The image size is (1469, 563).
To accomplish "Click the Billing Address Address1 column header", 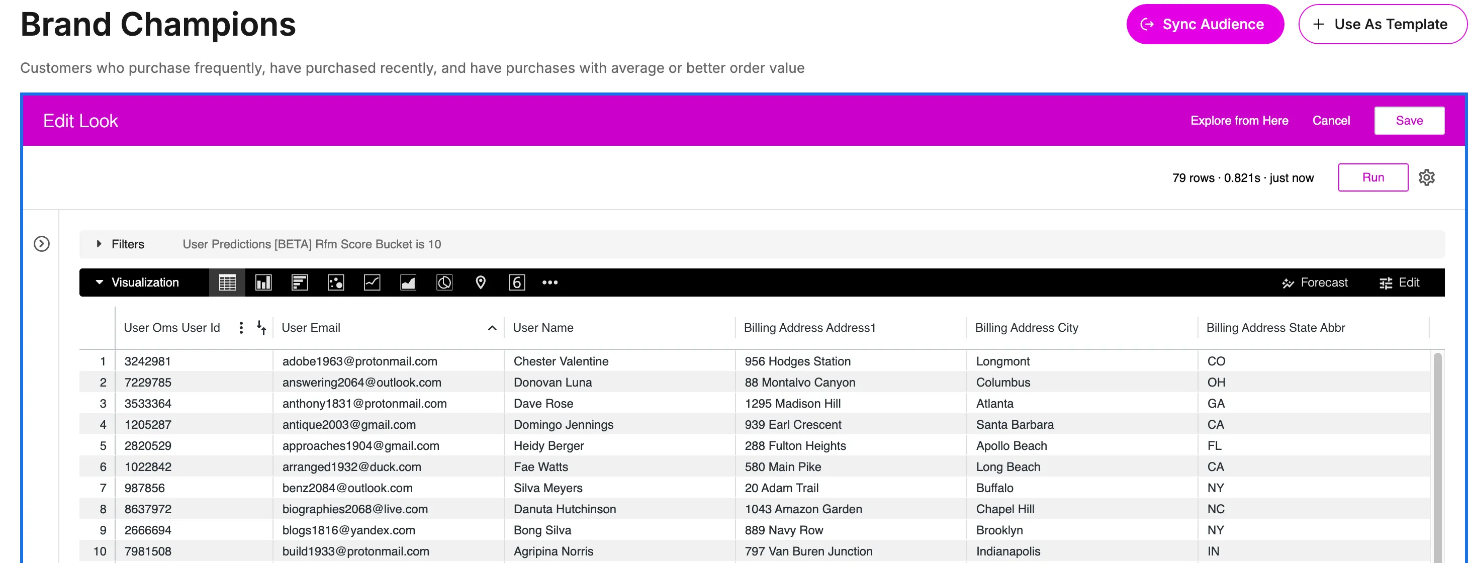I will [x=809, y=327].
